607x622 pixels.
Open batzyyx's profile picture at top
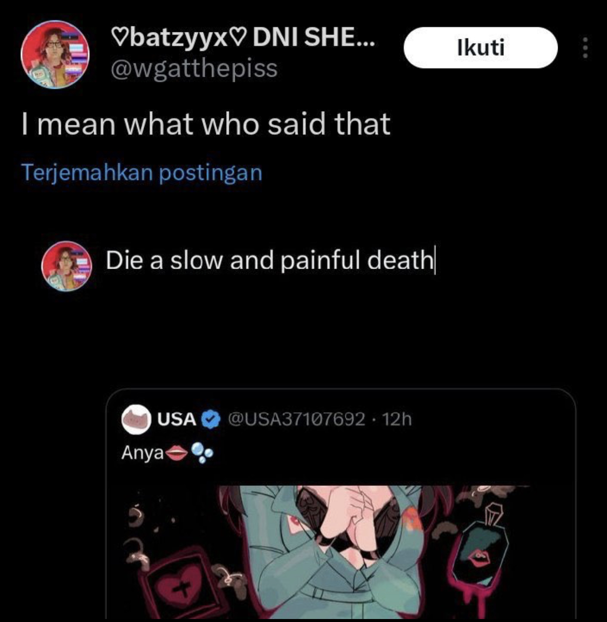pyautogui.click(x=54, y=55)
